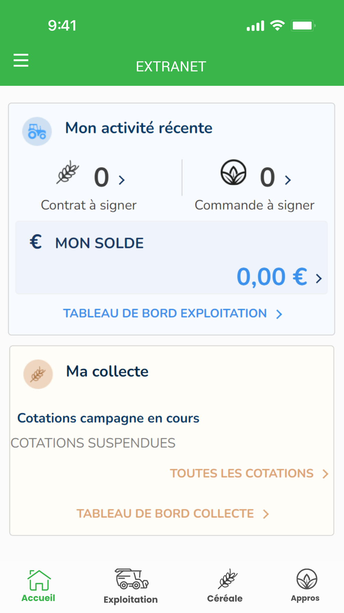The height and width of the screenshot is (613, 344).
Task: Tap the leaf circle icon beside Commande à signer
Action: click(x=233, y=172)
